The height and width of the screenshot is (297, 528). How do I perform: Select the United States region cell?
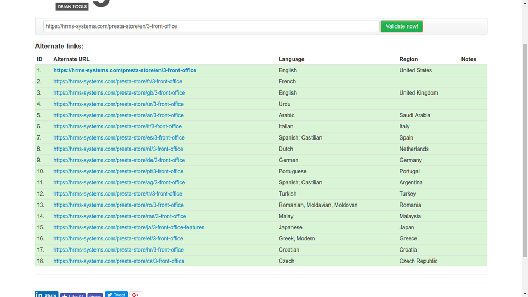coord(416,70)
